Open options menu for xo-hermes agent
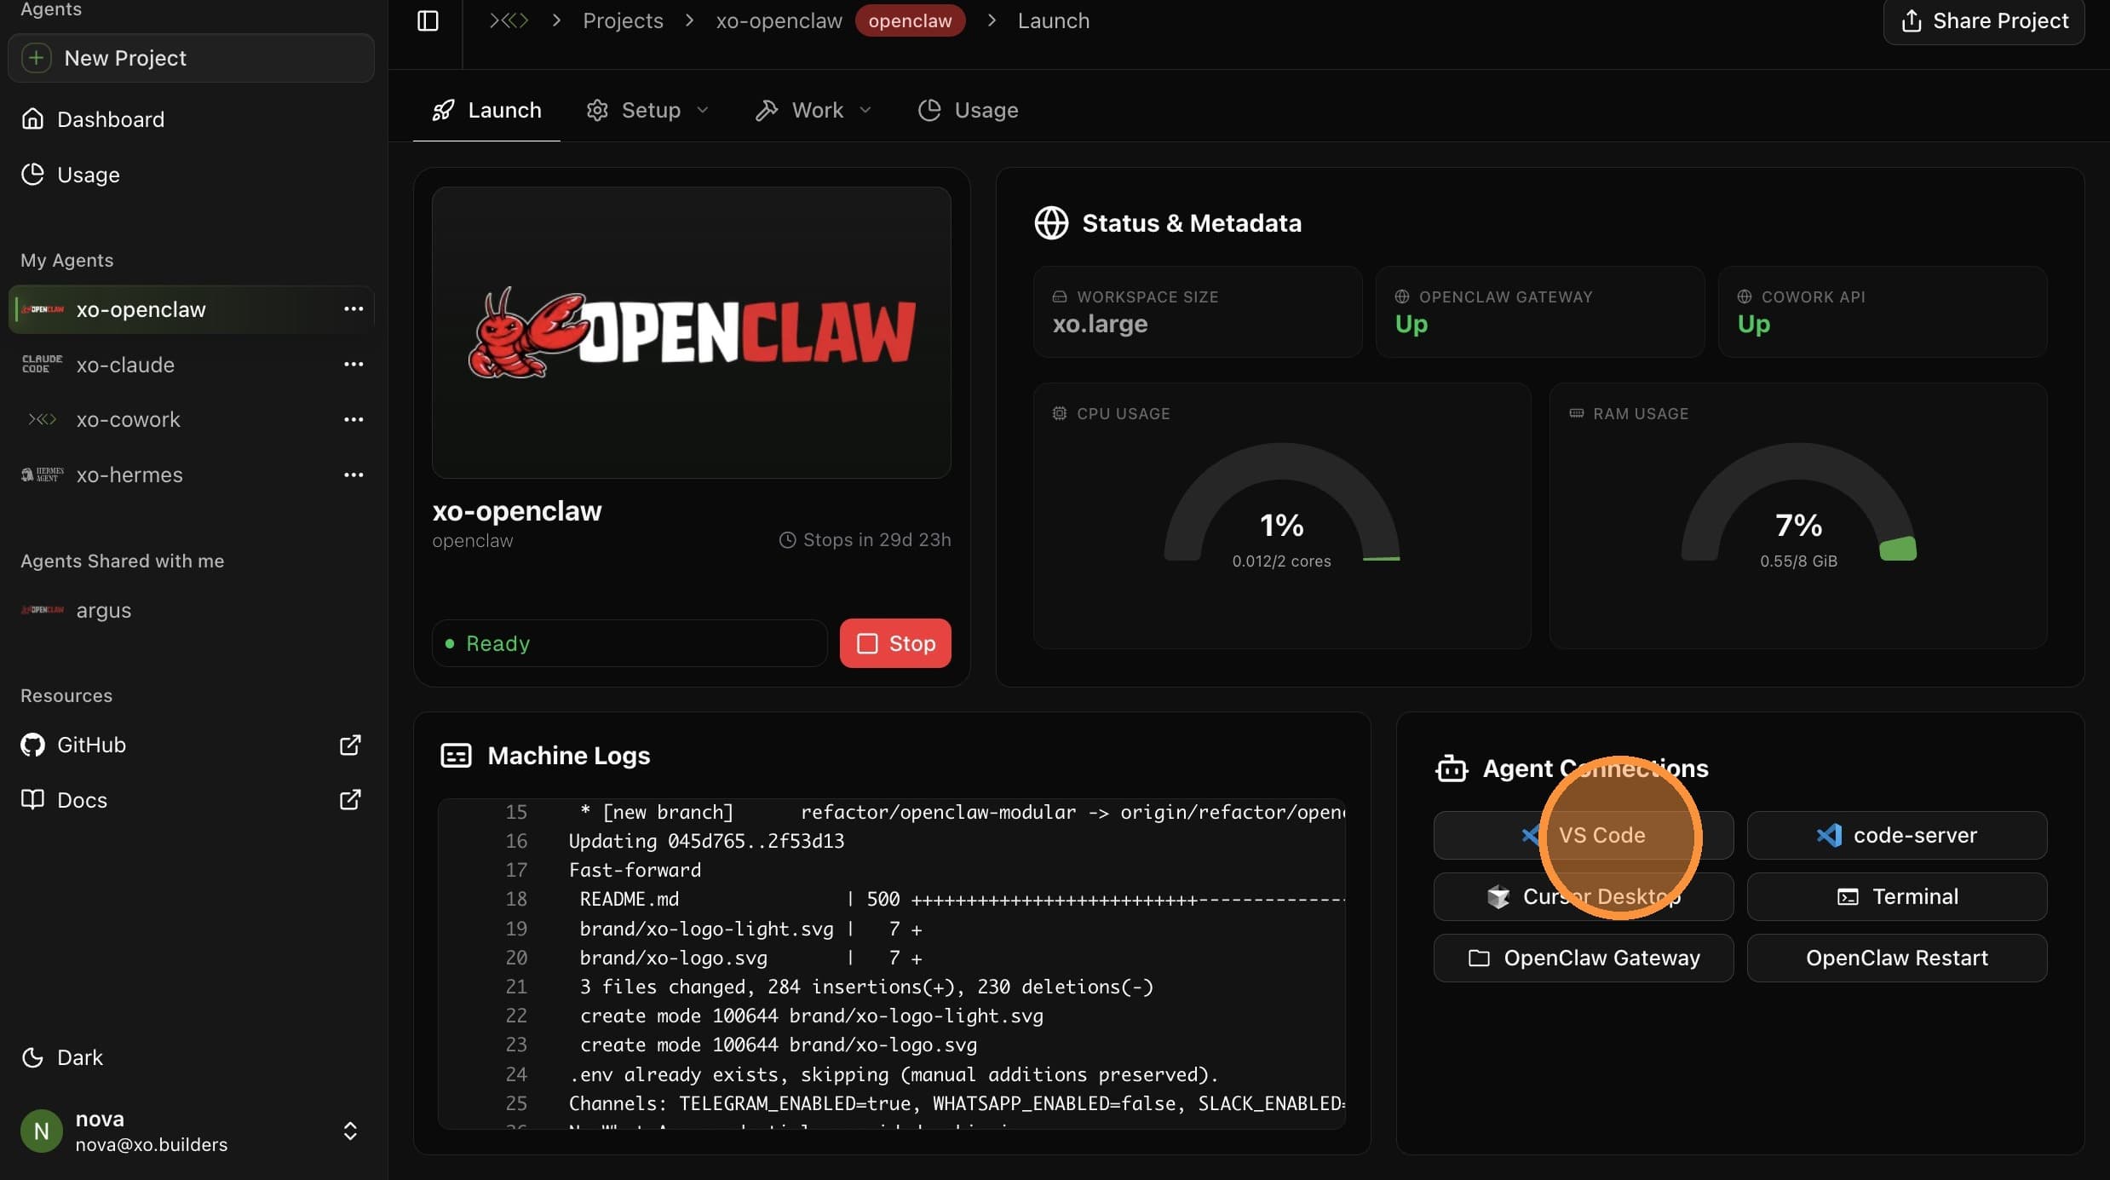The image size is (2110, 1180). click(354, 475)
